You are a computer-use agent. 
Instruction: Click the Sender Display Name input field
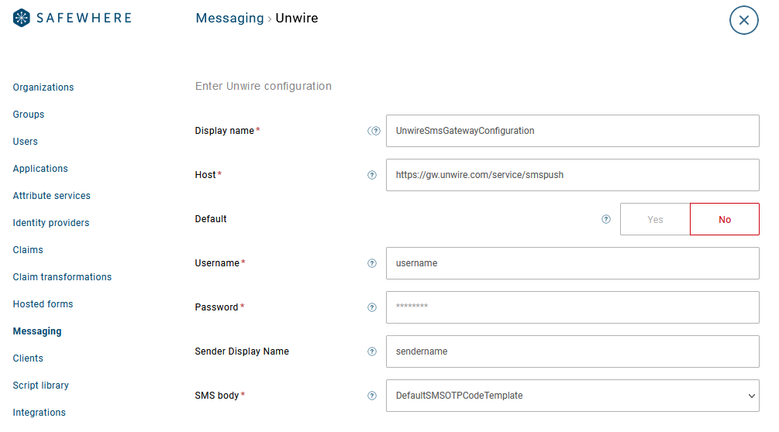click(x=572, y=351)
